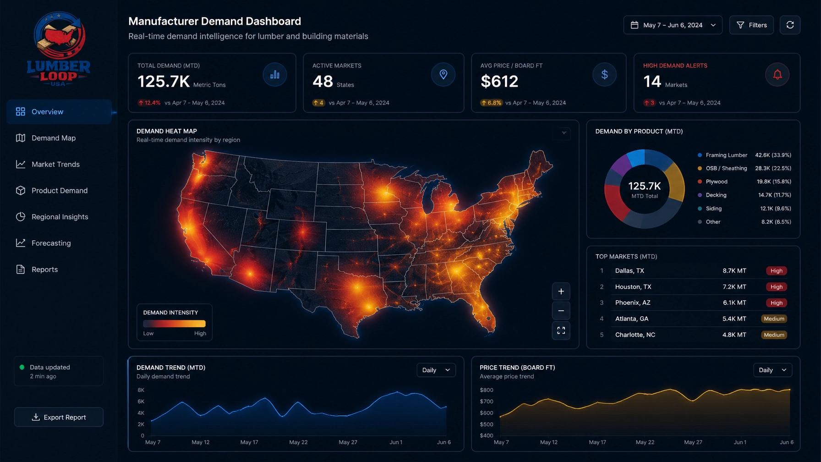This screenshot has height=462, width=821.
Task: Navigate to Regional Insights
Action: (59, 217)
